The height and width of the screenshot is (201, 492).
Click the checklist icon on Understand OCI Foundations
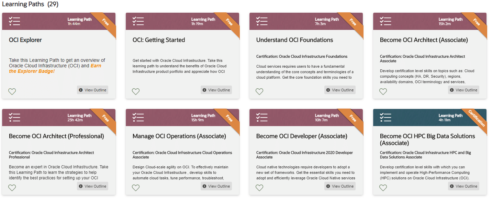click(261, 21)
